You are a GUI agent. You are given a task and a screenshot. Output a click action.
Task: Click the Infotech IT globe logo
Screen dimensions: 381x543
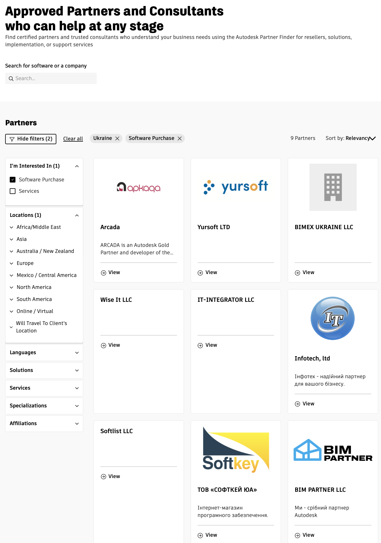333,318
